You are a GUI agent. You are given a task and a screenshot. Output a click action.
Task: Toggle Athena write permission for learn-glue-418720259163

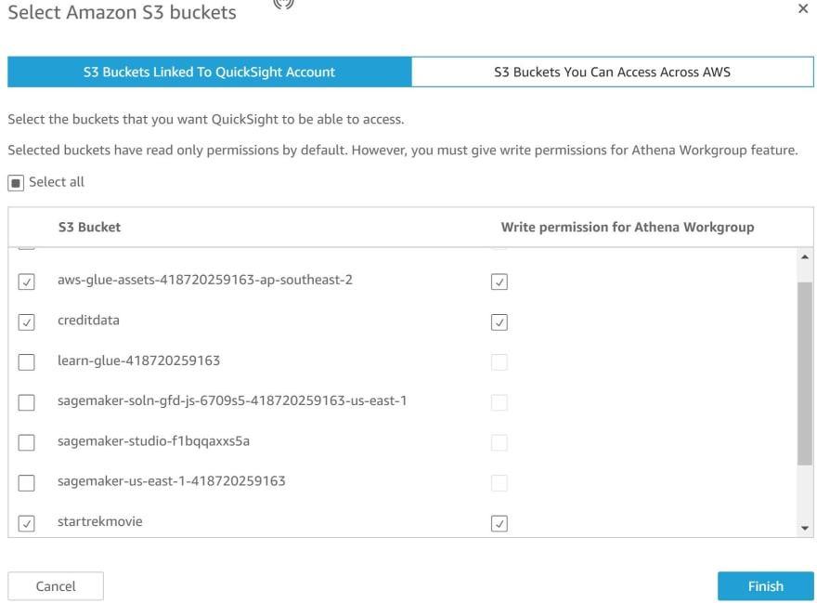tap(499, 362)
